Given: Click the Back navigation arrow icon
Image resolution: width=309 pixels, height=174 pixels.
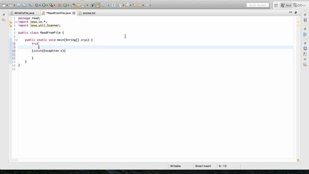Looking at the screenshot, I should coord(140,5).
